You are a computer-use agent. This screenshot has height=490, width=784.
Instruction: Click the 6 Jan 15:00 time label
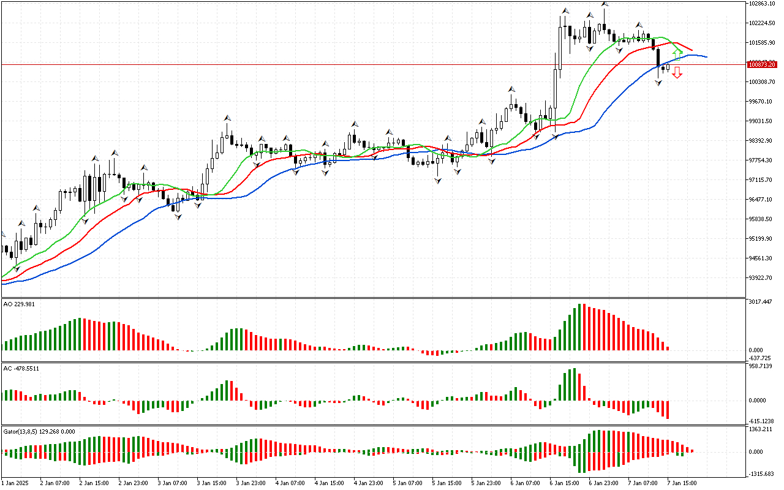click(x=563, y=483)
